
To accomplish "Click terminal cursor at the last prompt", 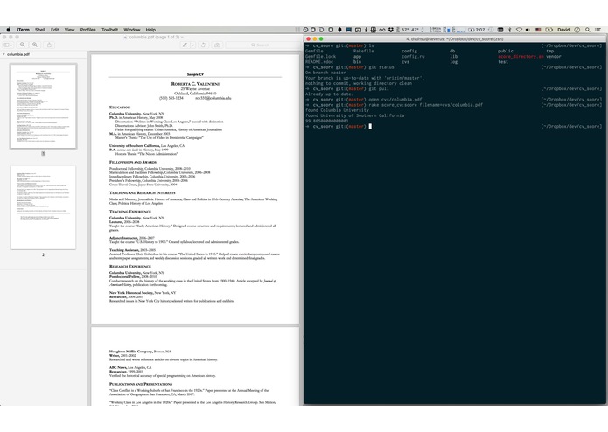I will (x=370, y=126).
